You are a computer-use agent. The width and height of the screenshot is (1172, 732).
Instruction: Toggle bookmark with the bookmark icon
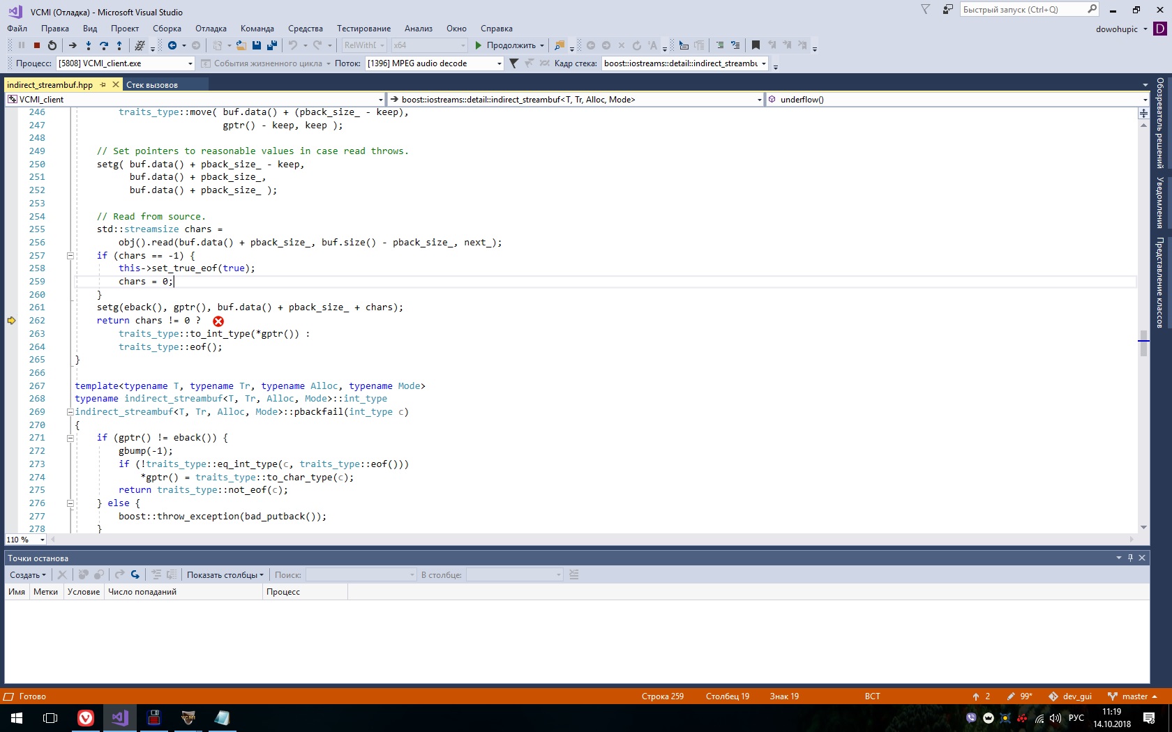pyautogui.click(x=756, y=45)
